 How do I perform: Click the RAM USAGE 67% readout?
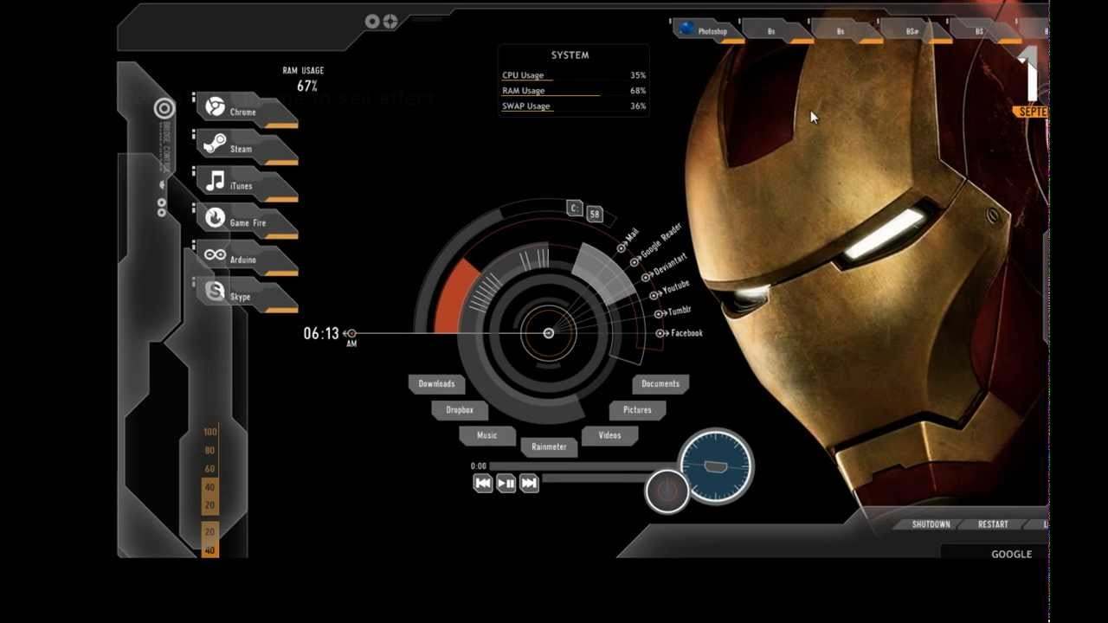[x=305, y=79]
